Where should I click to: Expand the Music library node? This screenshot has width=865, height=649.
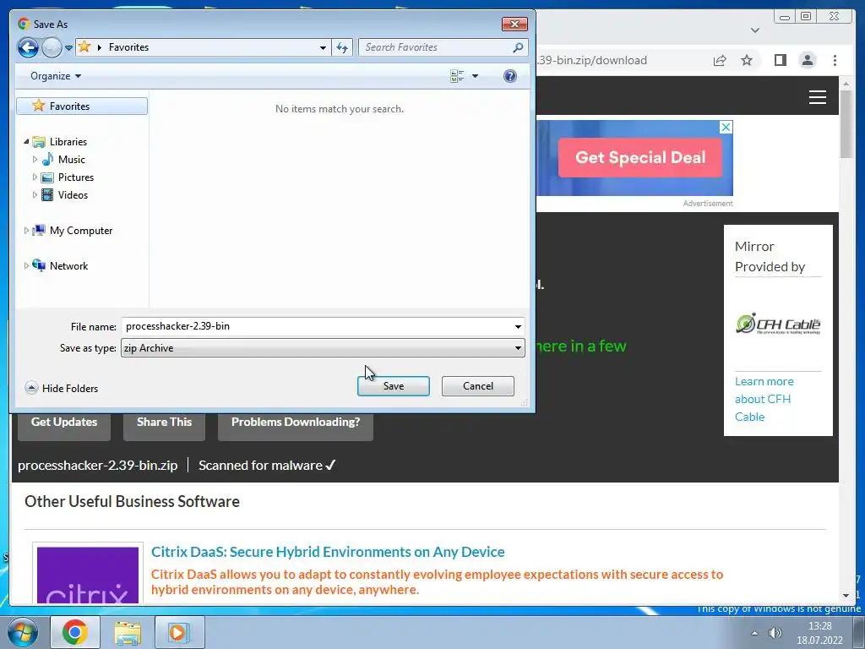click(x=35, y=160)
